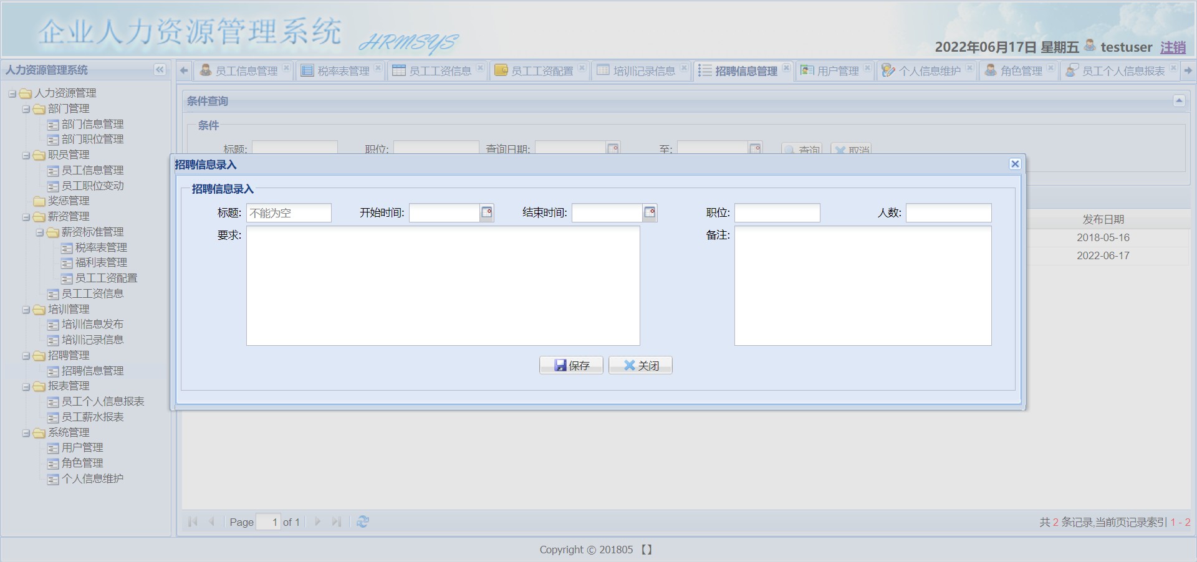Open 员工薪水报表 tree item
The width and height of the screenshot is (1197, 562).
(x=92, y=417)
